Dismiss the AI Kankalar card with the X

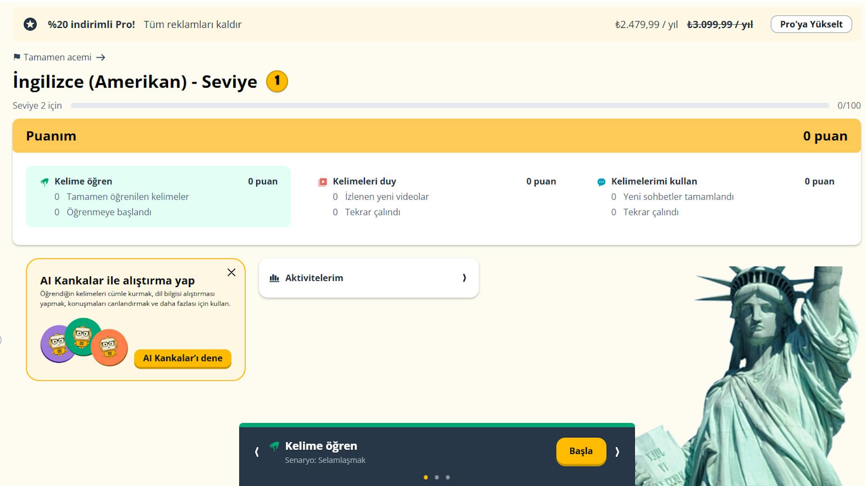[231, 272]
